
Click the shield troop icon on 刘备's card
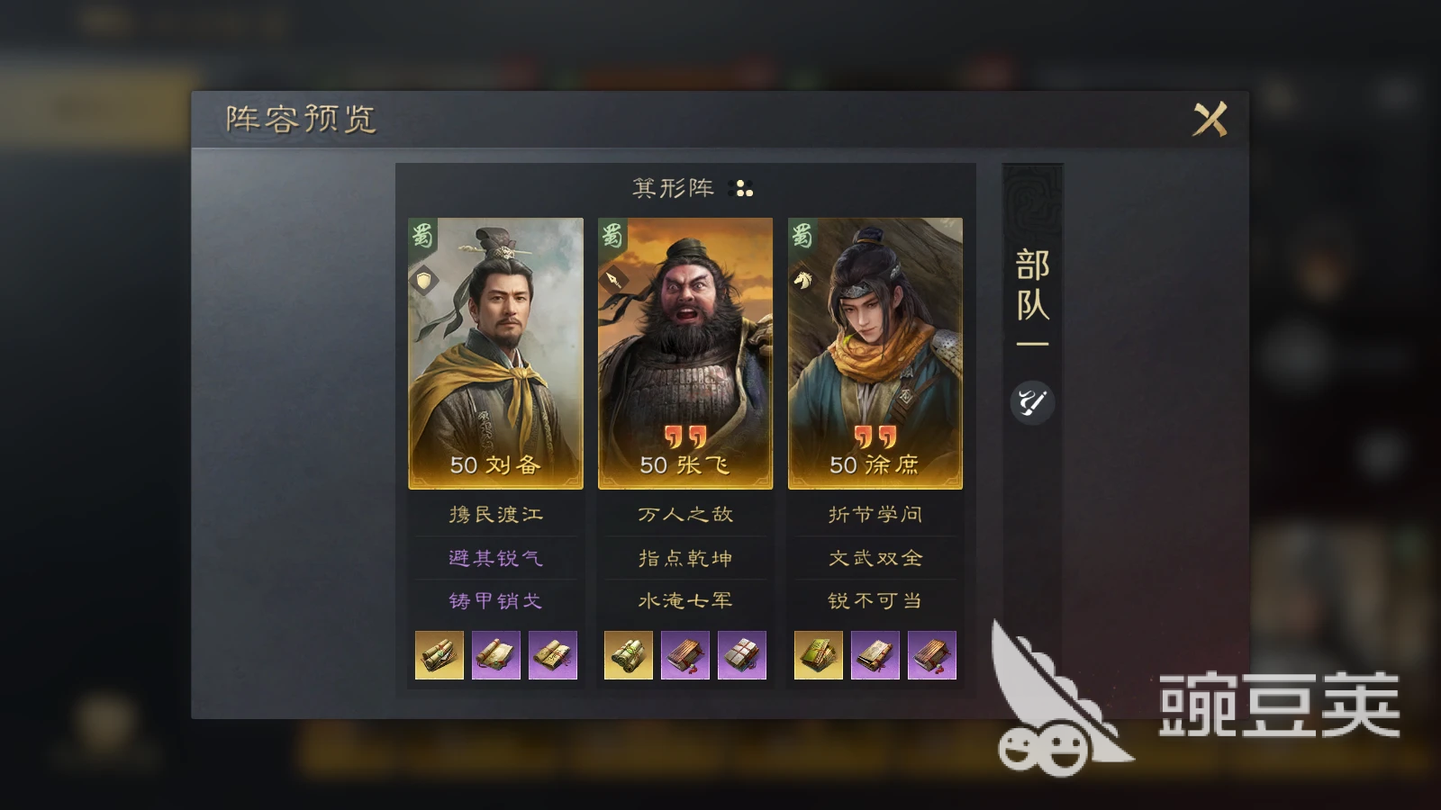(423, 280)
